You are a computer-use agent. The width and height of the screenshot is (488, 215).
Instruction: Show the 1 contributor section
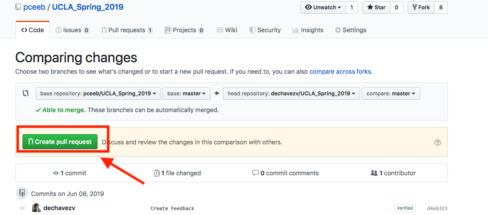(x=394, y=173)
